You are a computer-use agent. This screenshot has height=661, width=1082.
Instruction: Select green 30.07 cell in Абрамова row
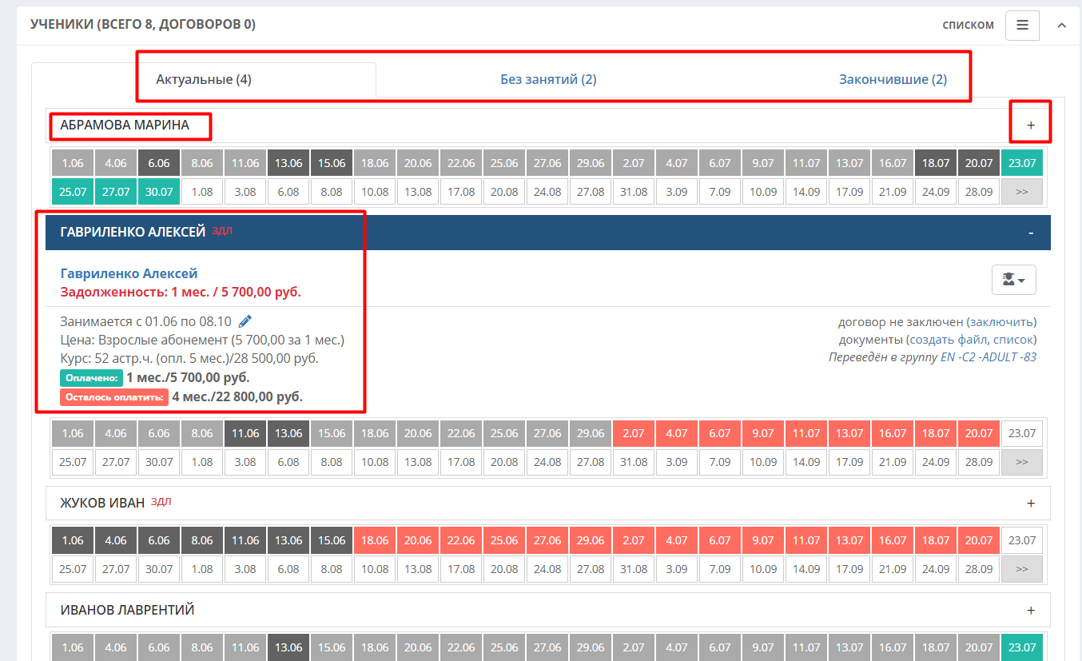[x=159, y=192]
